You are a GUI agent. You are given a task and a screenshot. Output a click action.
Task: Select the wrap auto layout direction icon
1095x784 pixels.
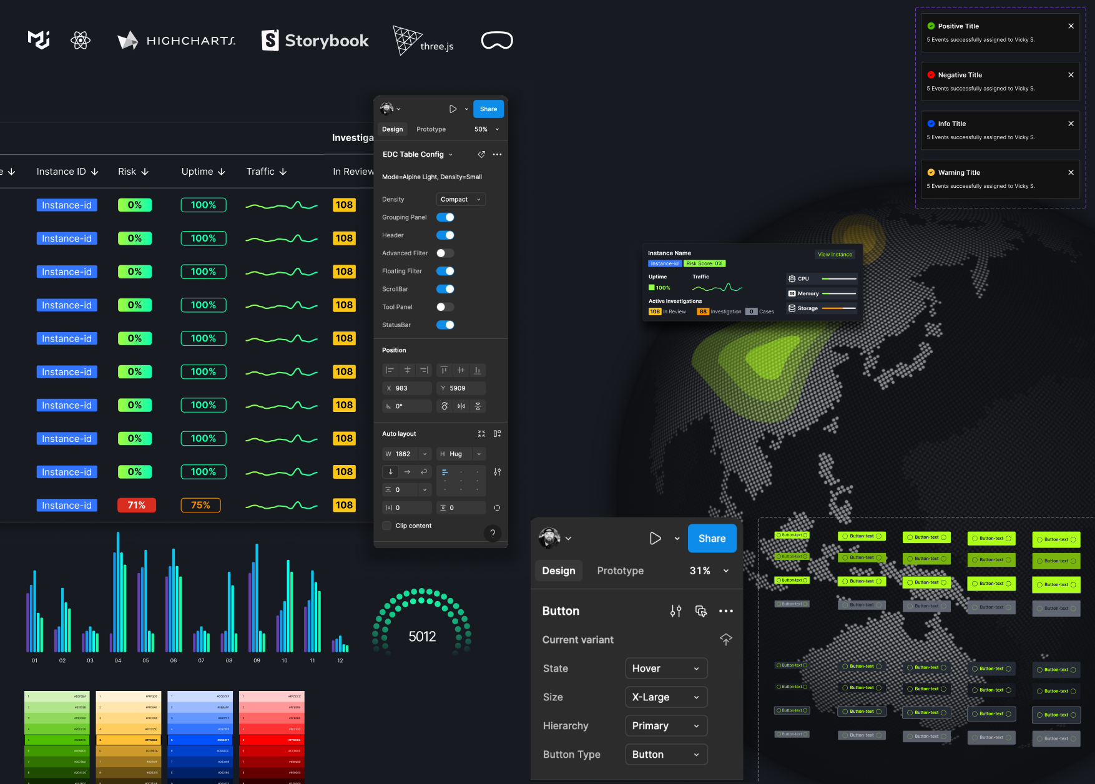[x=424, y=472]
